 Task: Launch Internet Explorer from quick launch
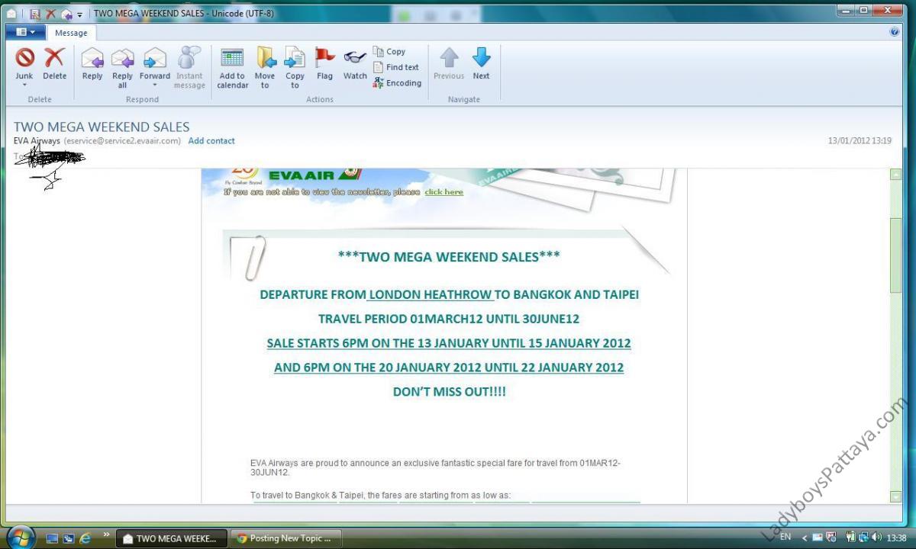(x=85, y=538)
